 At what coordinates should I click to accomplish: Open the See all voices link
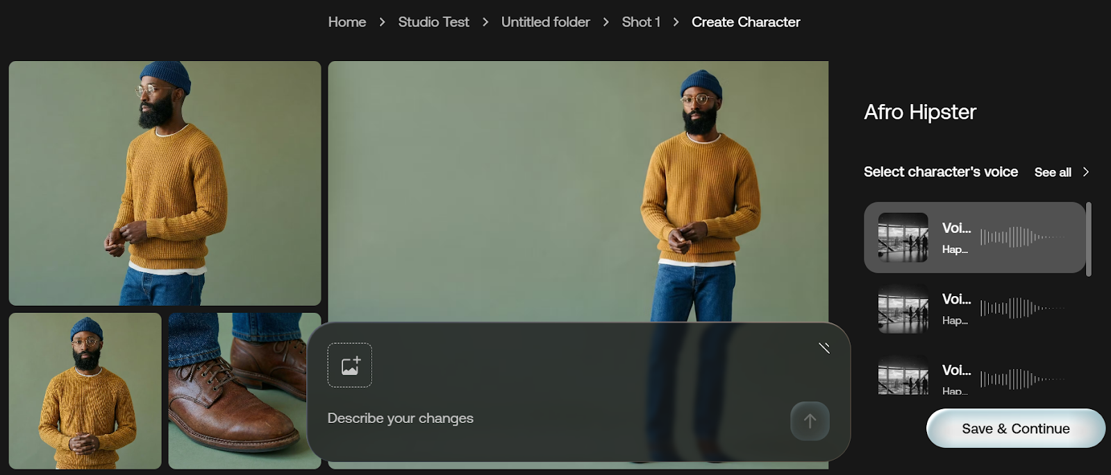click(1052, 172)
